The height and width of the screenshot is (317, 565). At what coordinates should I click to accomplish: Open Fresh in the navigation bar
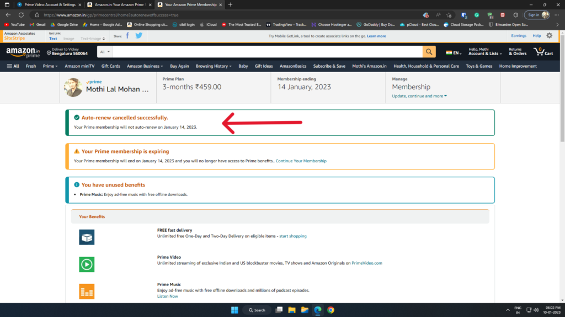(31, 66)
